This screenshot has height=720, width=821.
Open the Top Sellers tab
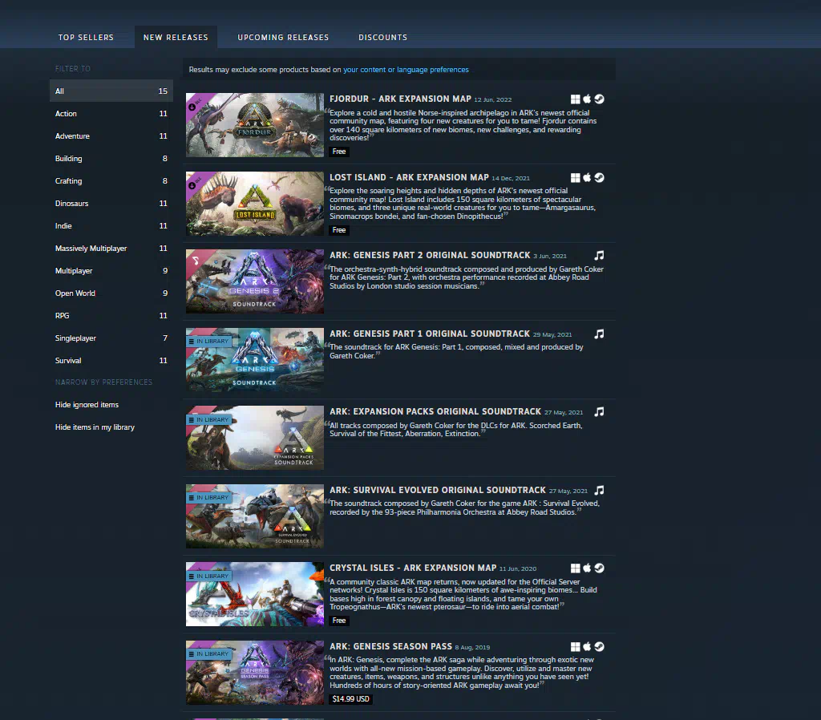pos(86,37)
